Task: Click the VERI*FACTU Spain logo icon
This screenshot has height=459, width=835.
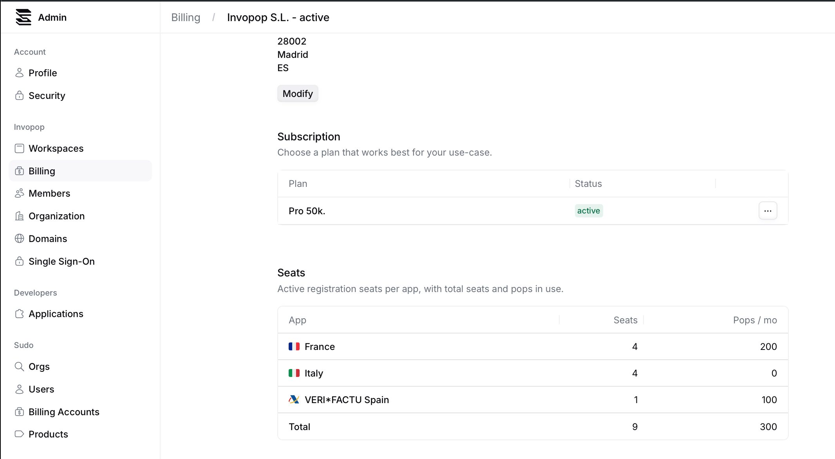Action: point(294,400)
